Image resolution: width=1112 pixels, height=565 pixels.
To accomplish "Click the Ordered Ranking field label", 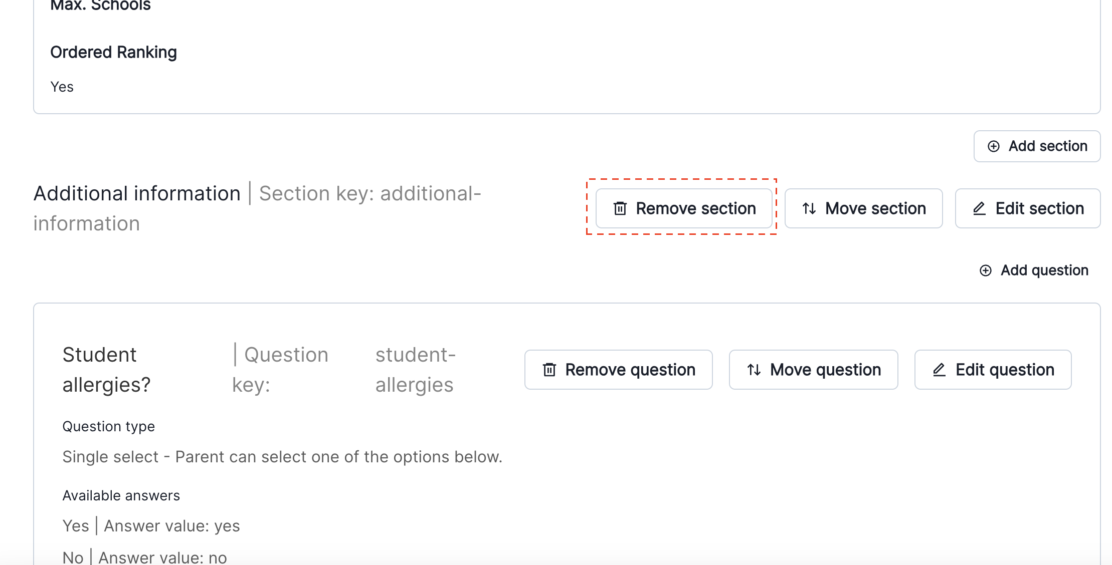I will click(x=113, y=52).
